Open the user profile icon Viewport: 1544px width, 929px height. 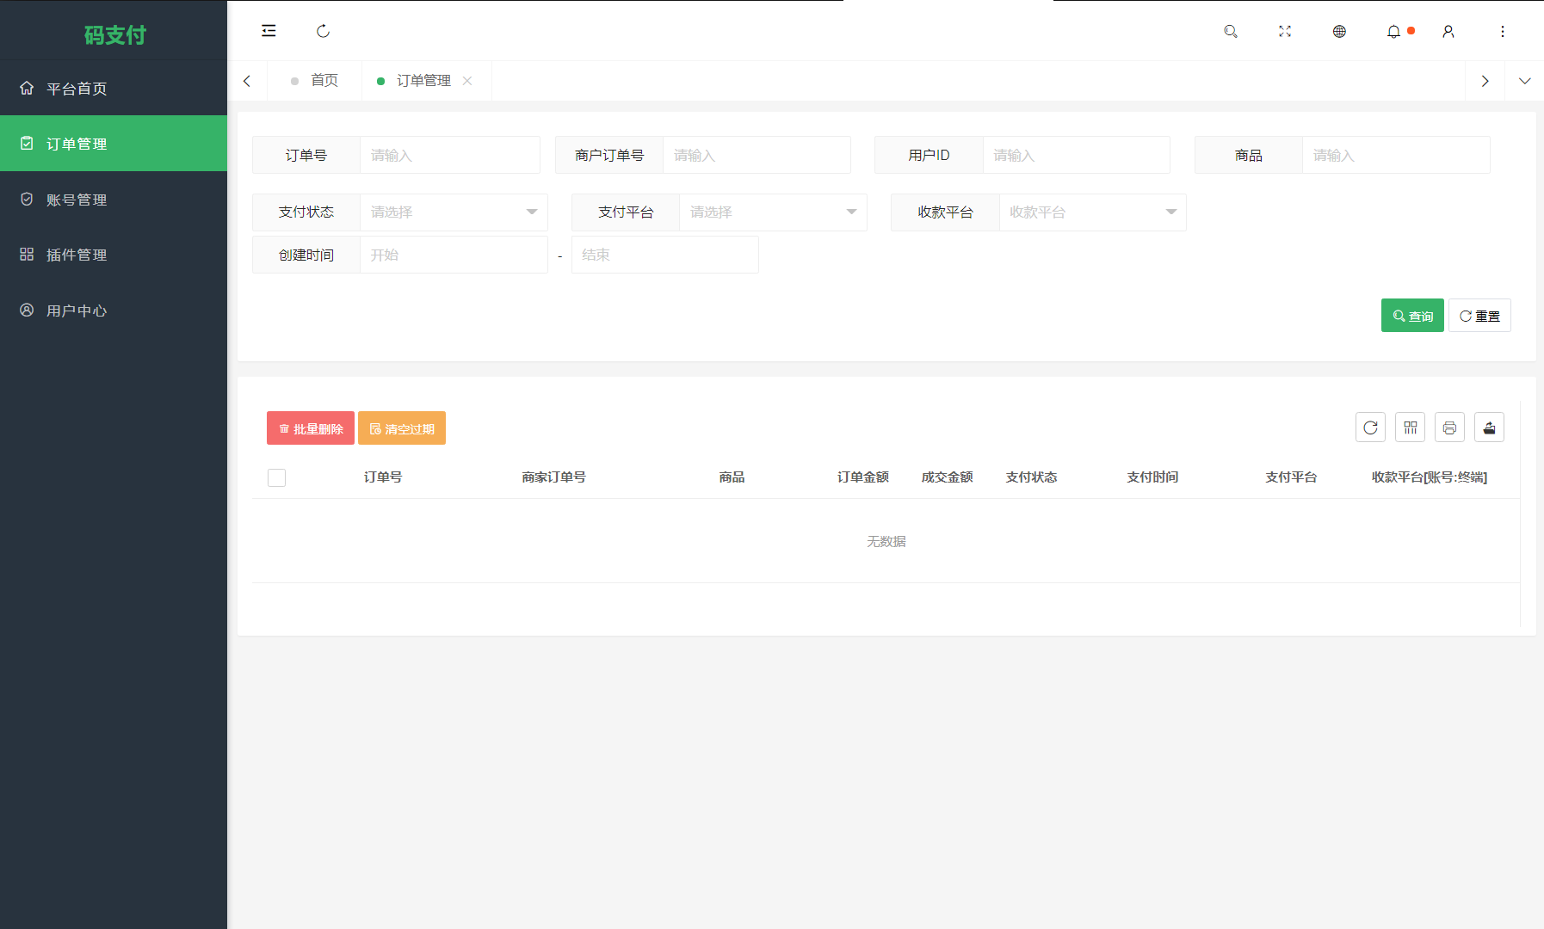pyautogui.click(x=1448, y=31)
